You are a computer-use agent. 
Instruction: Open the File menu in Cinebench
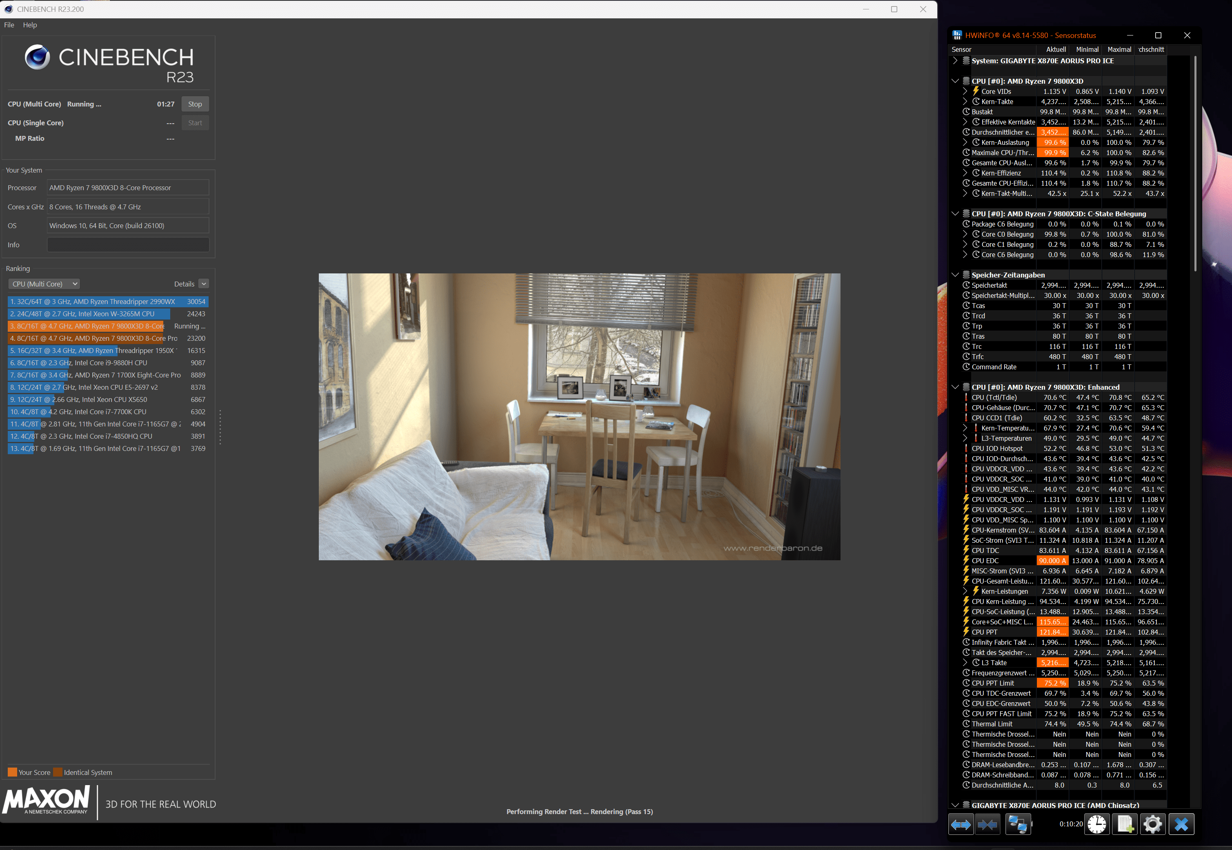click(9, 25)
